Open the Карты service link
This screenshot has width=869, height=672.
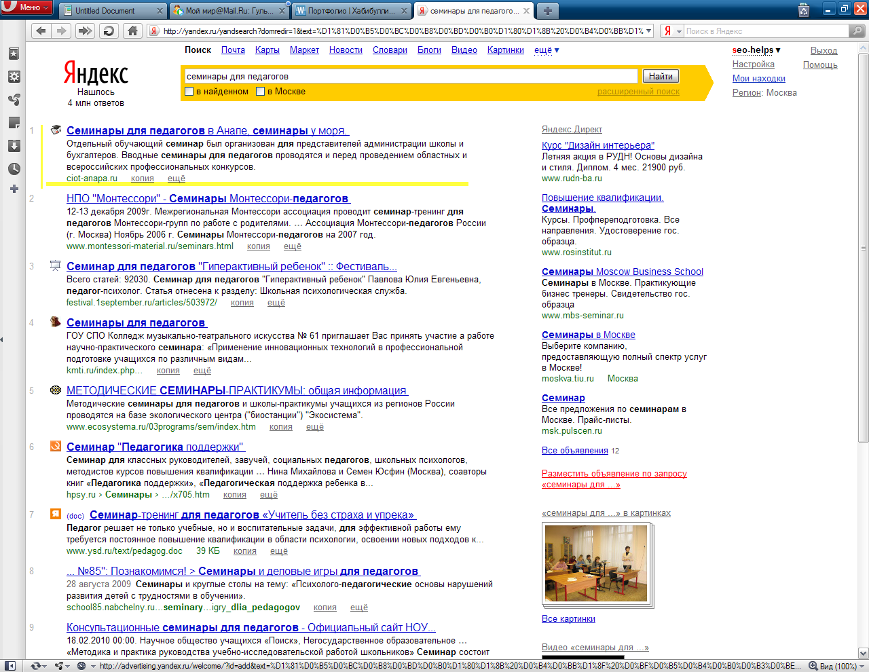[x=267, y=50]
